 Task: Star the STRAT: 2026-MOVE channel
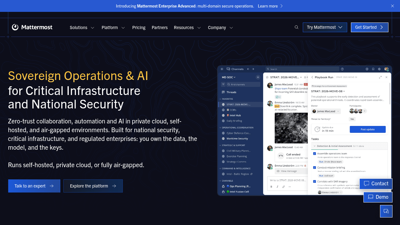pos(267,77)
